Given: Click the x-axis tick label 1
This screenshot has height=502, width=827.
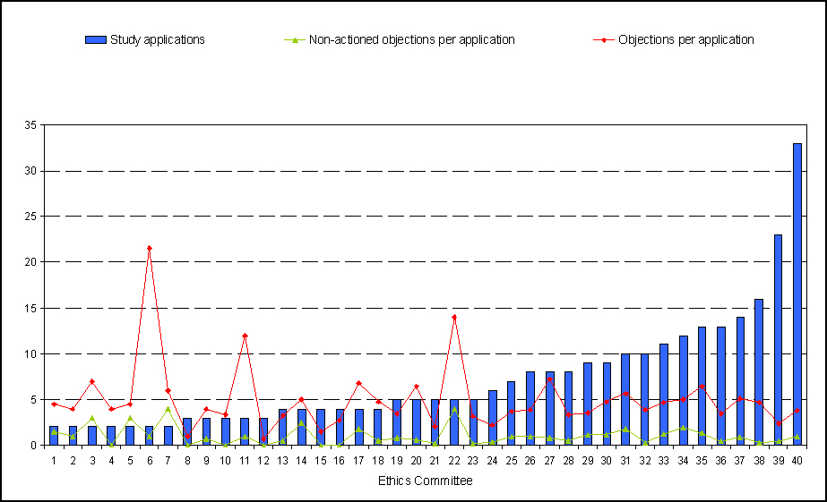Looking at the screenshot, I should pyautogui.click(x=54, y=460).
